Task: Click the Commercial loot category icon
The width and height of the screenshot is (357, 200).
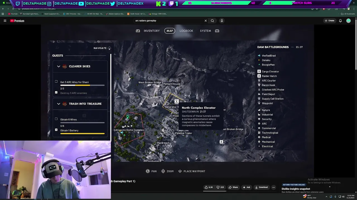Action: (259, 128)
